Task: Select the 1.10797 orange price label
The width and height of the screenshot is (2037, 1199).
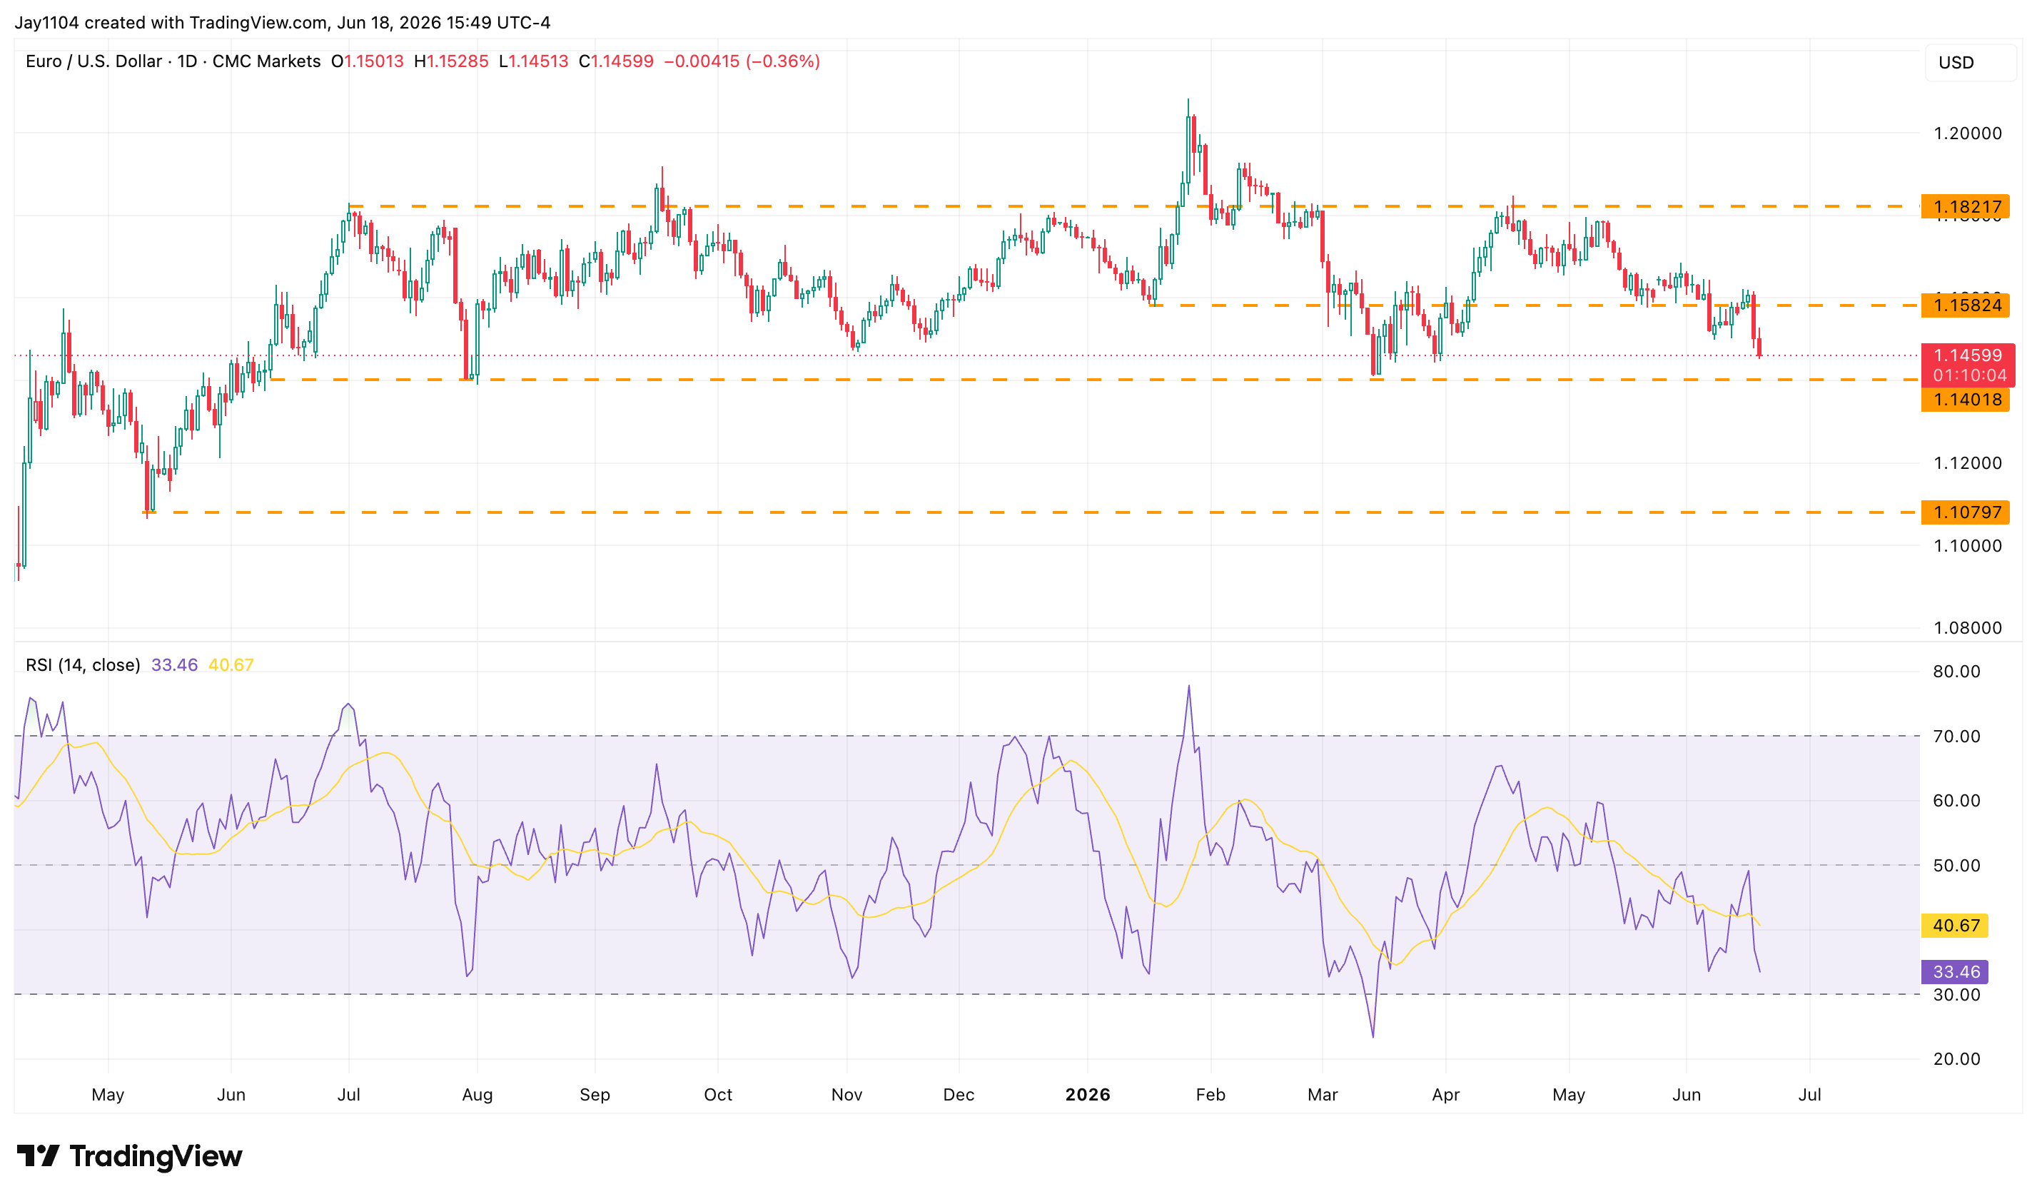Action: 1965,512
